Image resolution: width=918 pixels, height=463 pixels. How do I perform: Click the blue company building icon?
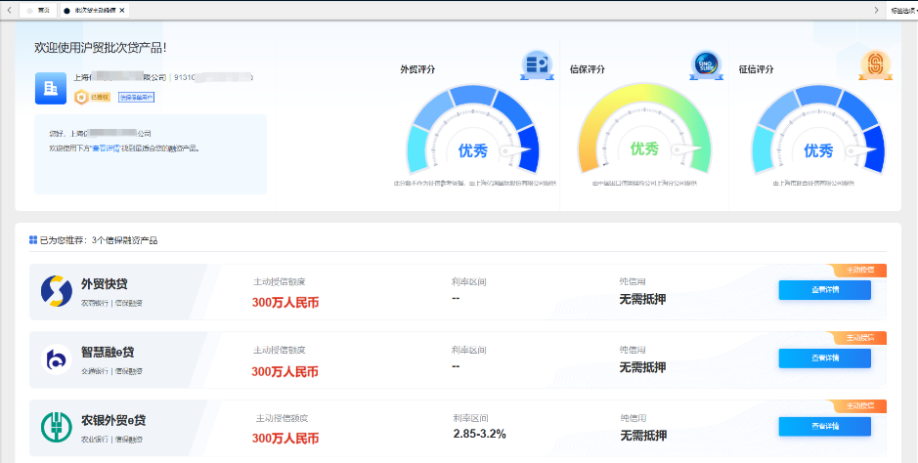click(x=51, y=89)
